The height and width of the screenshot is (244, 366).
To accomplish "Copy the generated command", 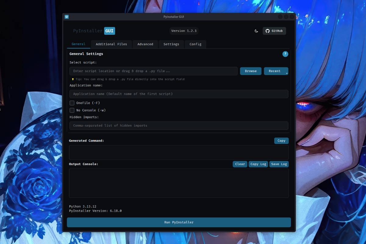I will pos(281,141).
